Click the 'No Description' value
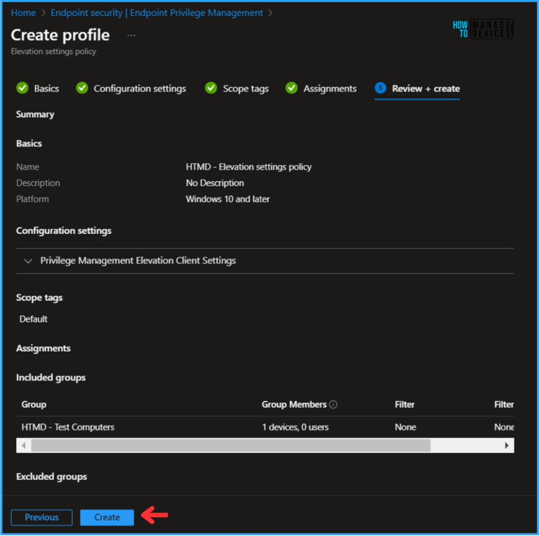 215,183
